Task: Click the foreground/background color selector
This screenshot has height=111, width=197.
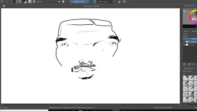Action: tap(25, 2)
